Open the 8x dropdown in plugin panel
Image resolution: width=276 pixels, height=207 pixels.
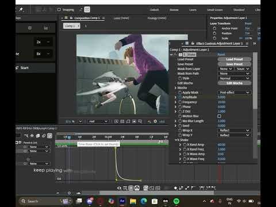point(43,53)
